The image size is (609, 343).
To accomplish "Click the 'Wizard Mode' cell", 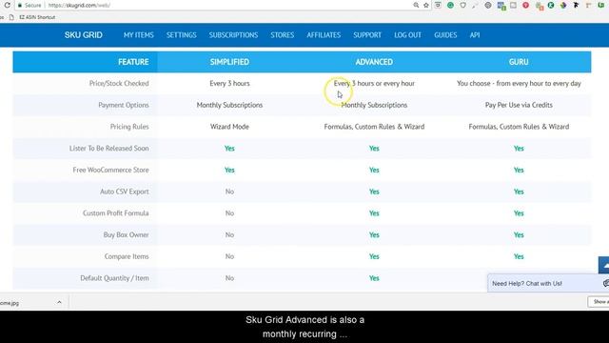I will tap(229, 127).
